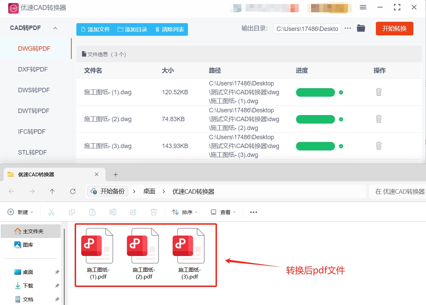This screenshot has width=426, height=305.
Task: Open the converter app's hamburger menu icon
Action: click(x=363, y=7)
